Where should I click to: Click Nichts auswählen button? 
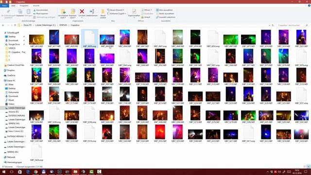pos(165,14)
